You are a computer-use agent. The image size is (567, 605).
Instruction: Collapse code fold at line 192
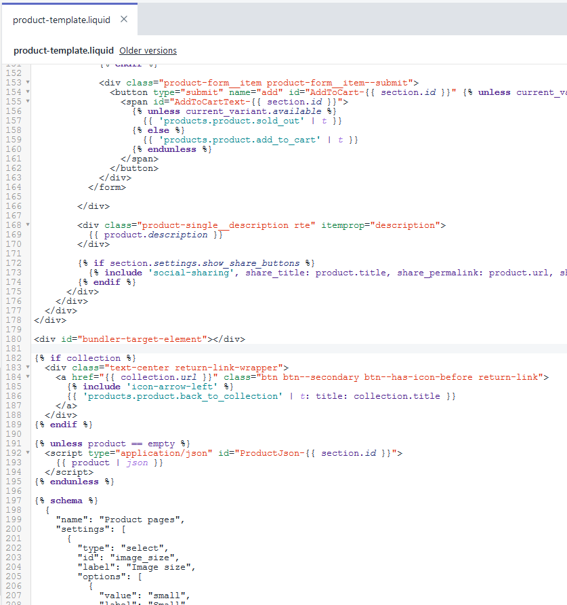(28, 452)
